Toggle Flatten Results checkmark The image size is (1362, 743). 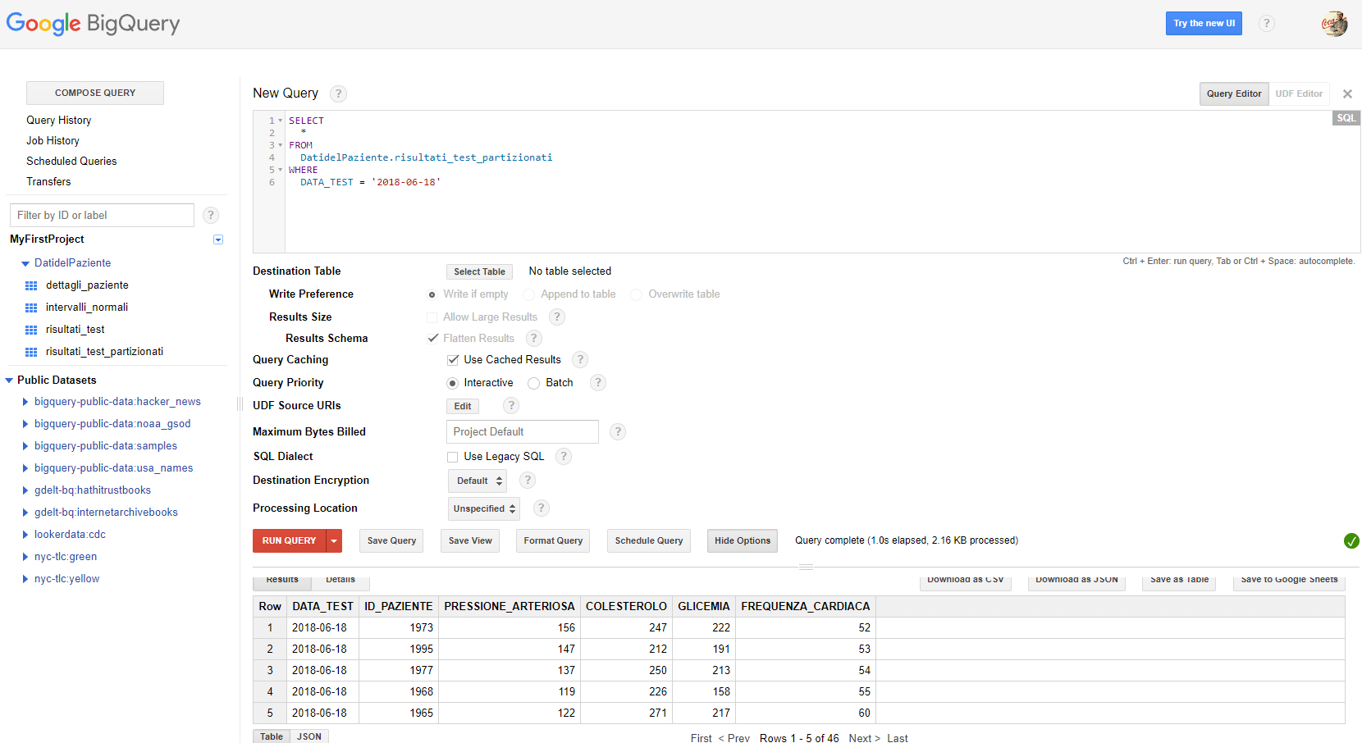[x=433, y=338]
